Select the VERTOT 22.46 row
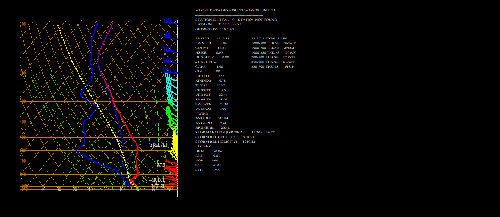This screenshot has width=500, height=217. pos(211,95)
